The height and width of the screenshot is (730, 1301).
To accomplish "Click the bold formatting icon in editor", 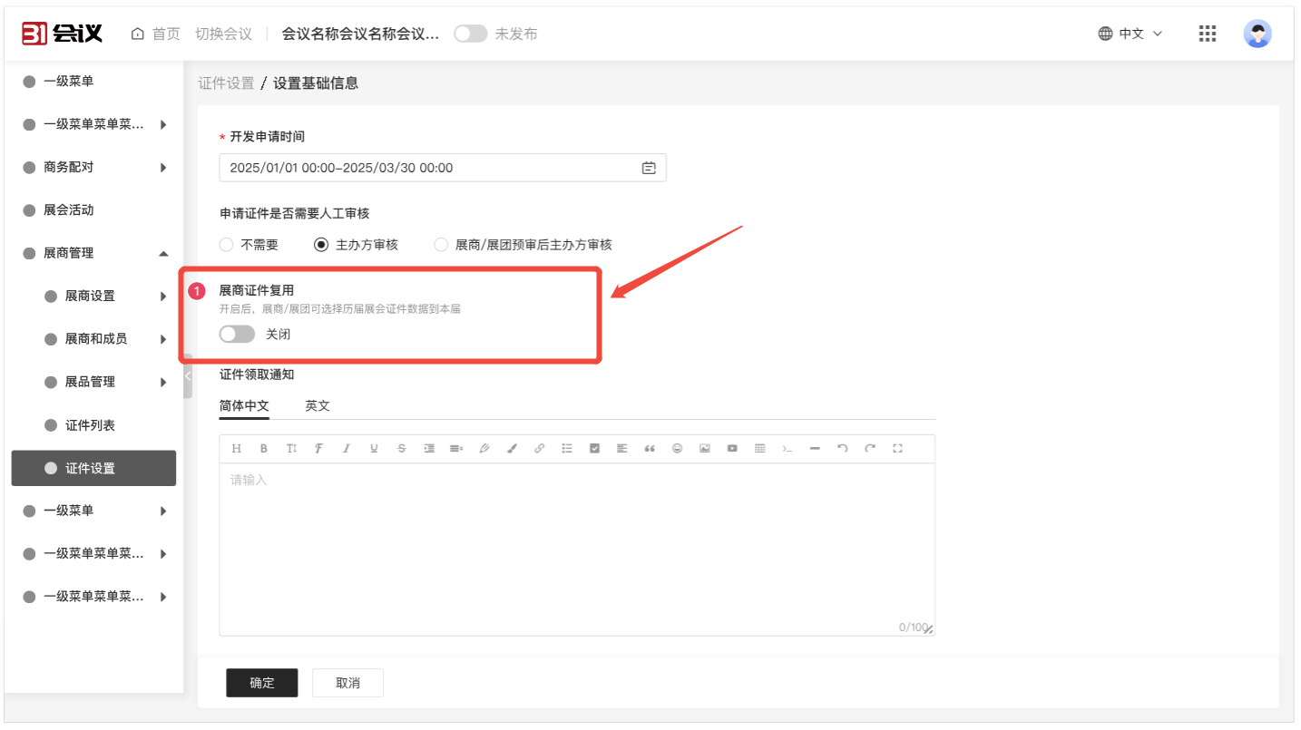I will (x=264, y=449).
